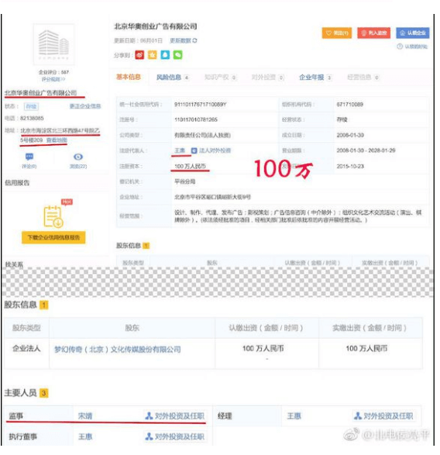This screenshot has width=440, height=455.
Task: Click registration authority 平谷分局
Action: 185,181
